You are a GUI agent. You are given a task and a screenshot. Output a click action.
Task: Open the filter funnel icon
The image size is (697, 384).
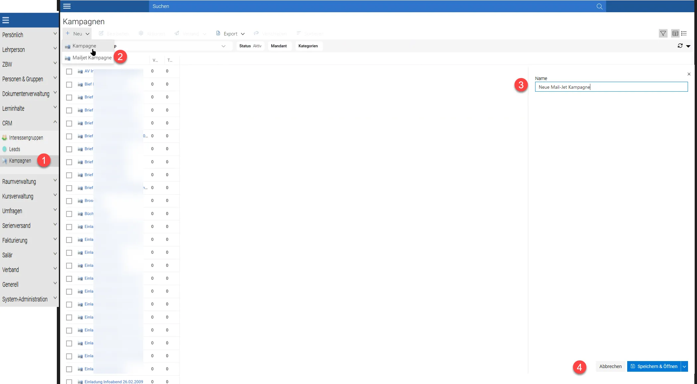tap(663, 34)
